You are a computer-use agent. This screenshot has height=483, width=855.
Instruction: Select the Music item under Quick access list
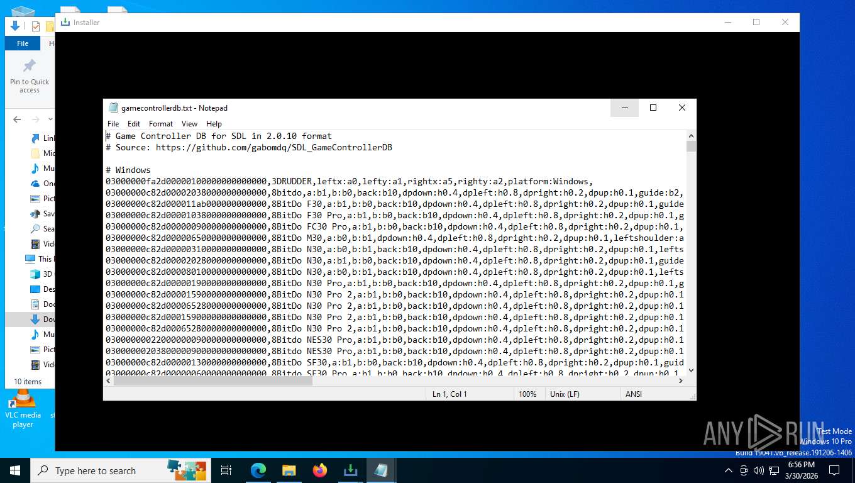tap(43, 169)
